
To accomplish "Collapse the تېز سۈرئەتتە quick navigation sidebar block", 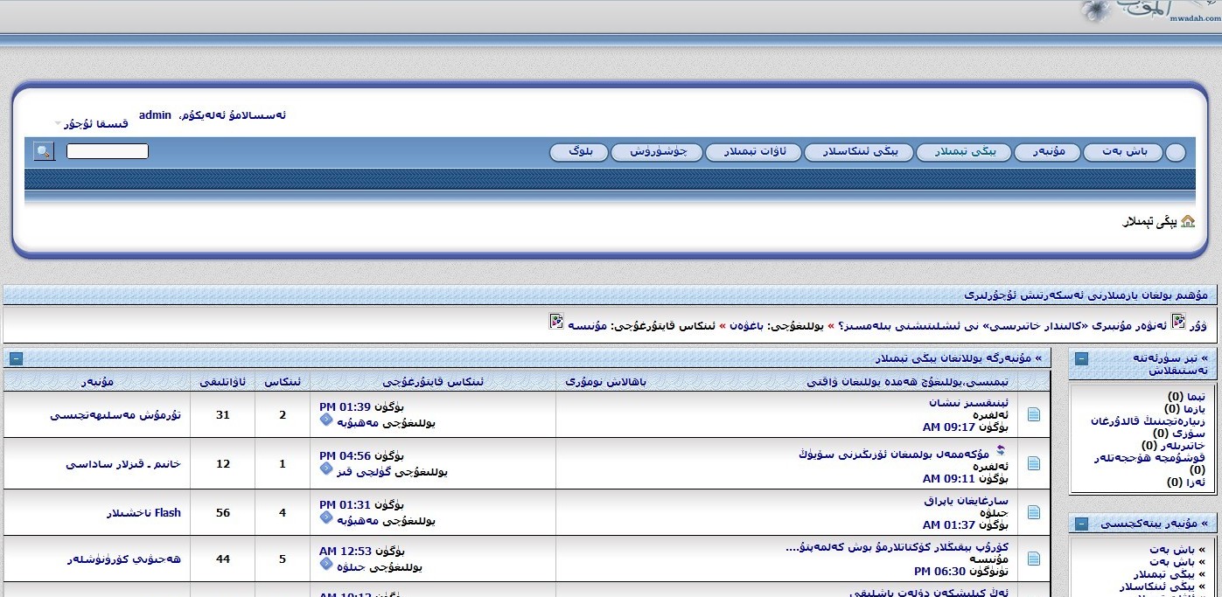I will coord(1081,358).
